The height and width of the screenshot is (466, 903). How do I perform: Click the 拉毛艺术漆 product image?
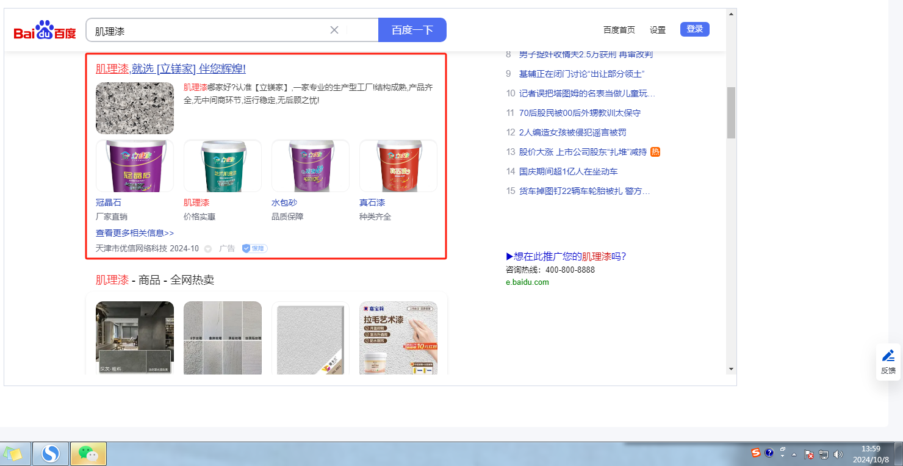point(398,338)
